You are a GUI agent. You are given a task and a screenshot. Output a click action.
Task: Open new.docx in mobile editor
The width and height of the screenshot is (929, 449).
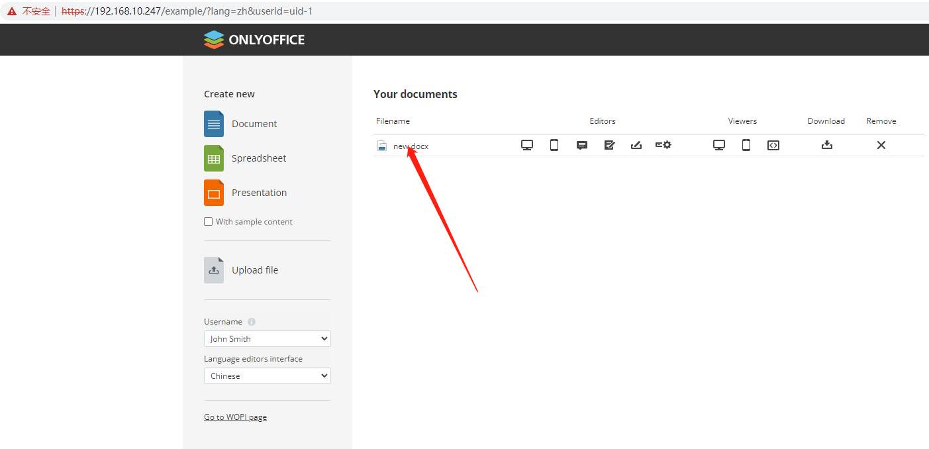(554, 145)
